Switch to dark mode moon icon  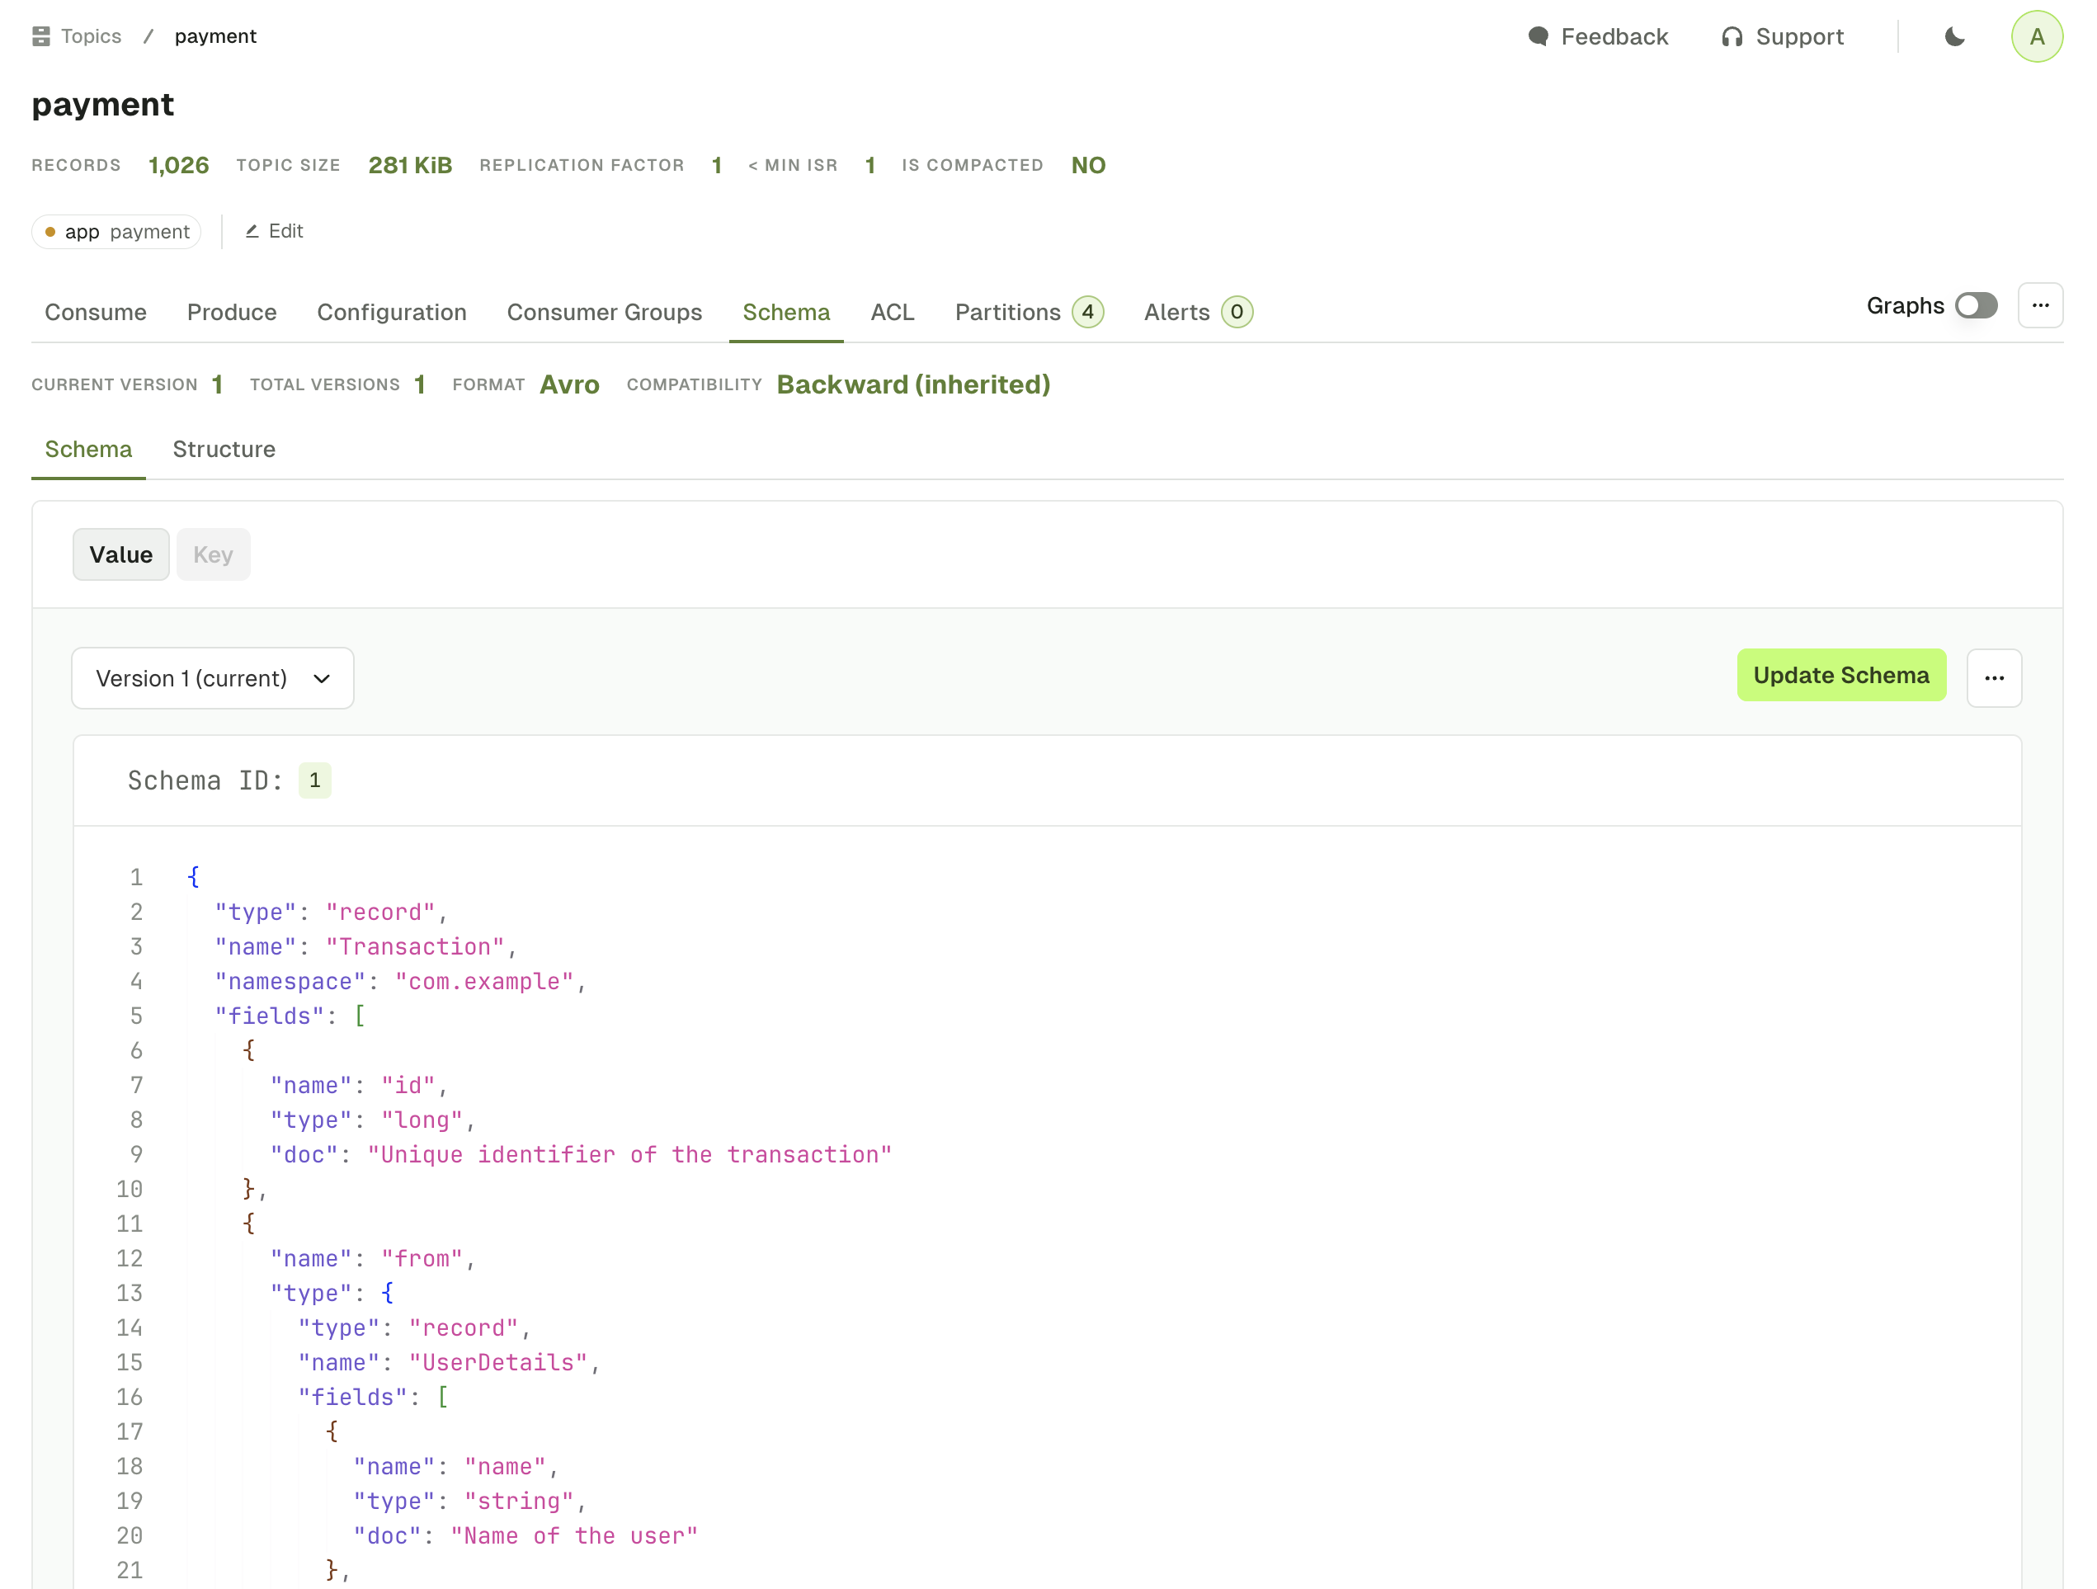(1953, 37)
